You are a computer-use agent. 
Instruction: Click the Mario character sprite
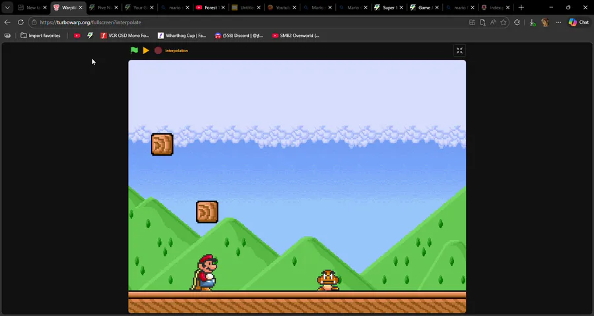(x=205, y=272)
